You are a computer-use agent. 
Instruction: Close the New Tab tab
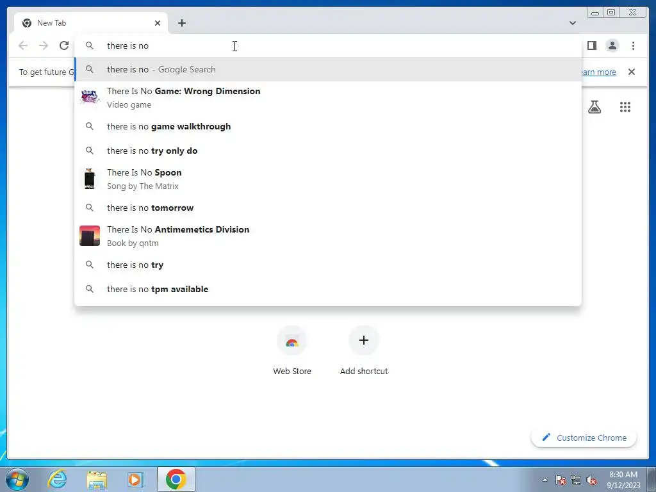[x=158, y=23]
